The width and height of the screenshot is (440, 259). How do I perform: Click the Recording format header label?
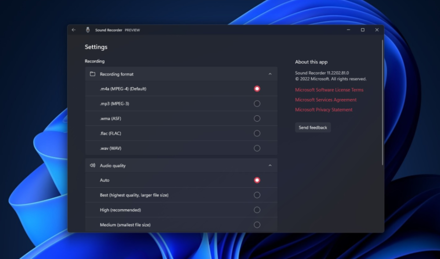(x=117, y=74)
